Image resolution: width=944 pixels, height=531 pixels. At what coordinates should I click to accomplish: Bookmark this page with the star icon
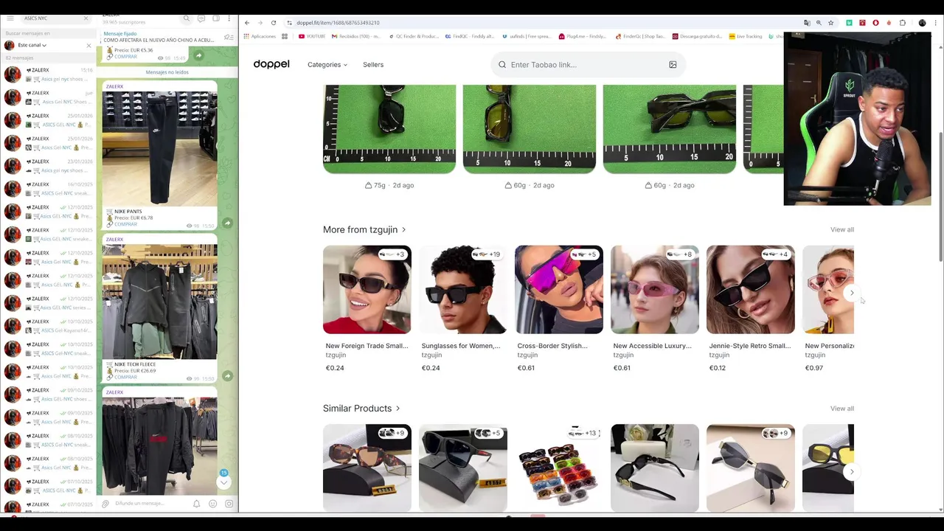[831, 23]
